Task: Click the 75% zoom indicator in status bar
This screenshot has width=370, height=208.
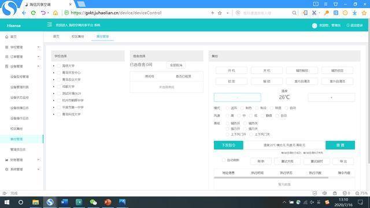Action: point(362,193)
